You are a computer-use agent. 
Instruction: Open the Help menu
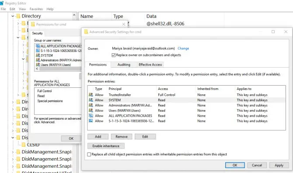(50, 9)
